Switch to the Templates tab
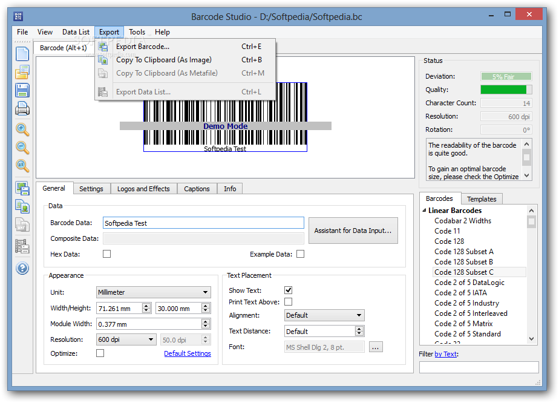Viewport: 559px width, 403px height. point(482,199)
